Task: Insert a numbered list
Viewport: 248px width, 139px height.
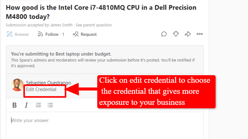Action: [38, 105]
